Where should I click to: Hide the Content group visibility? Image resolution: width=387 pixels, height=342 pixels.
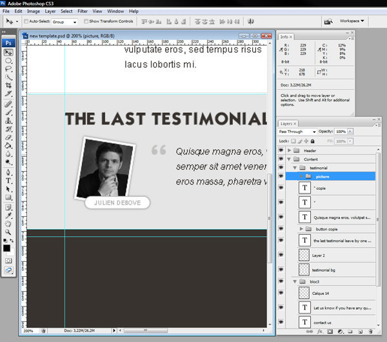point(281,159)
